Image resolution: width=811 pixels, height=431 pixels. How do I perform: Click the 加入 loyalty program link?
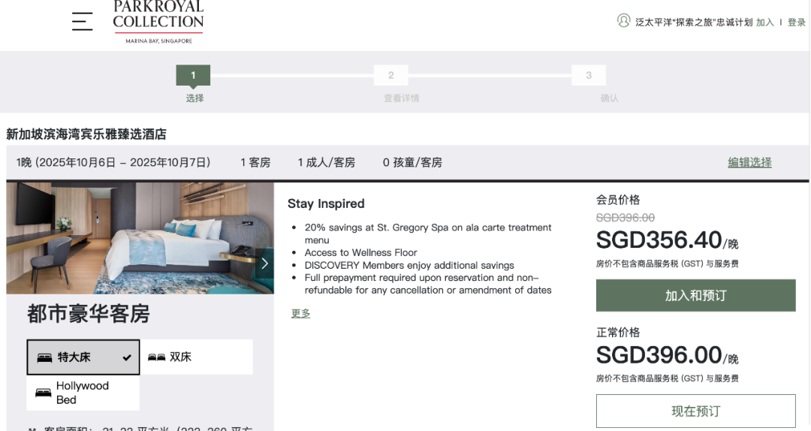pyautogui.click(x=765, y=23)
